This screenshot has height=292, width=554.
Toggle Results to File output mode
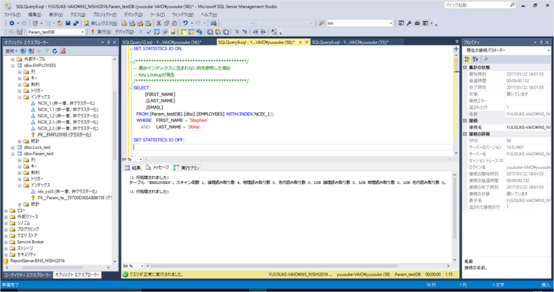226,32
